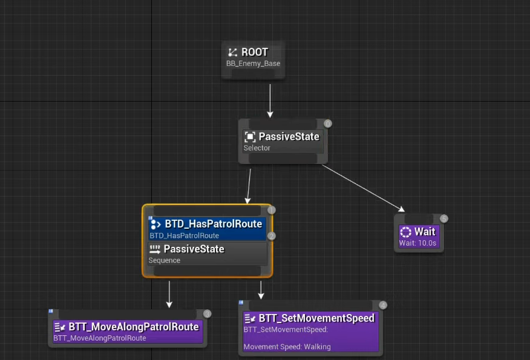The height and width of the screenshot is (360, 530).
Task: Click the Sequence icon beside the lower PassiveState
Action: coord(155,249)
